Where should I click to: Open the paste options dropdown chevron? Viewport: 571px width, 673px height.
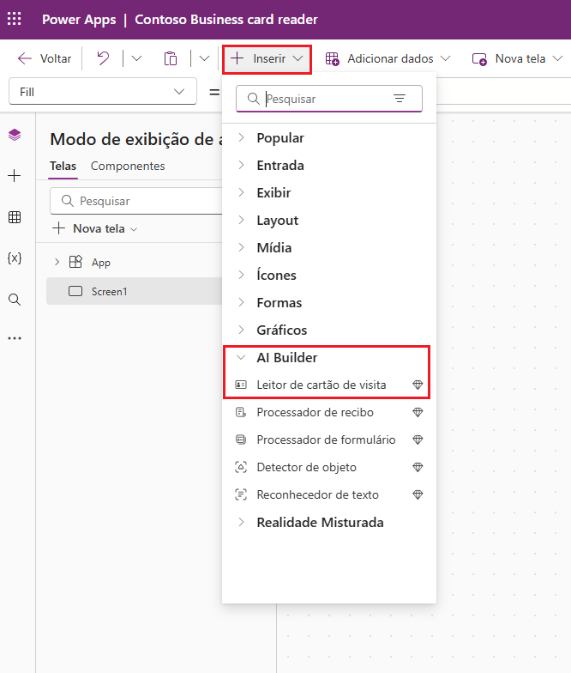[x=204, y=58]
